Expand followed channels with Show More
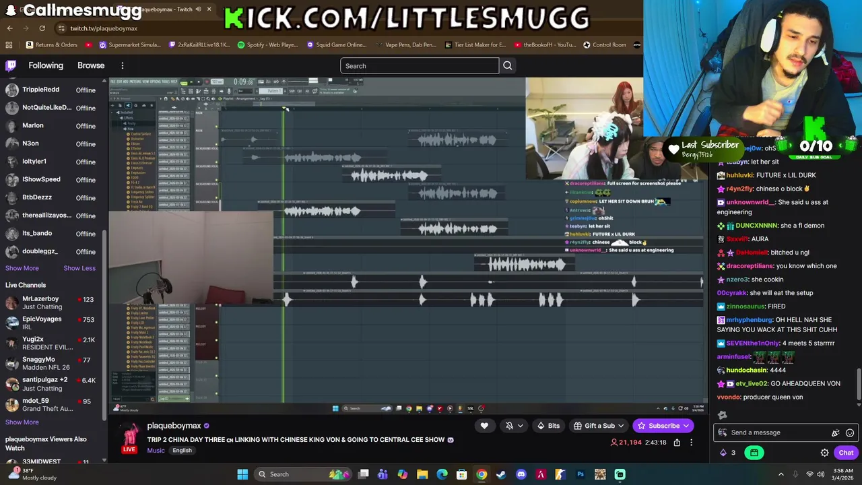 22,268
